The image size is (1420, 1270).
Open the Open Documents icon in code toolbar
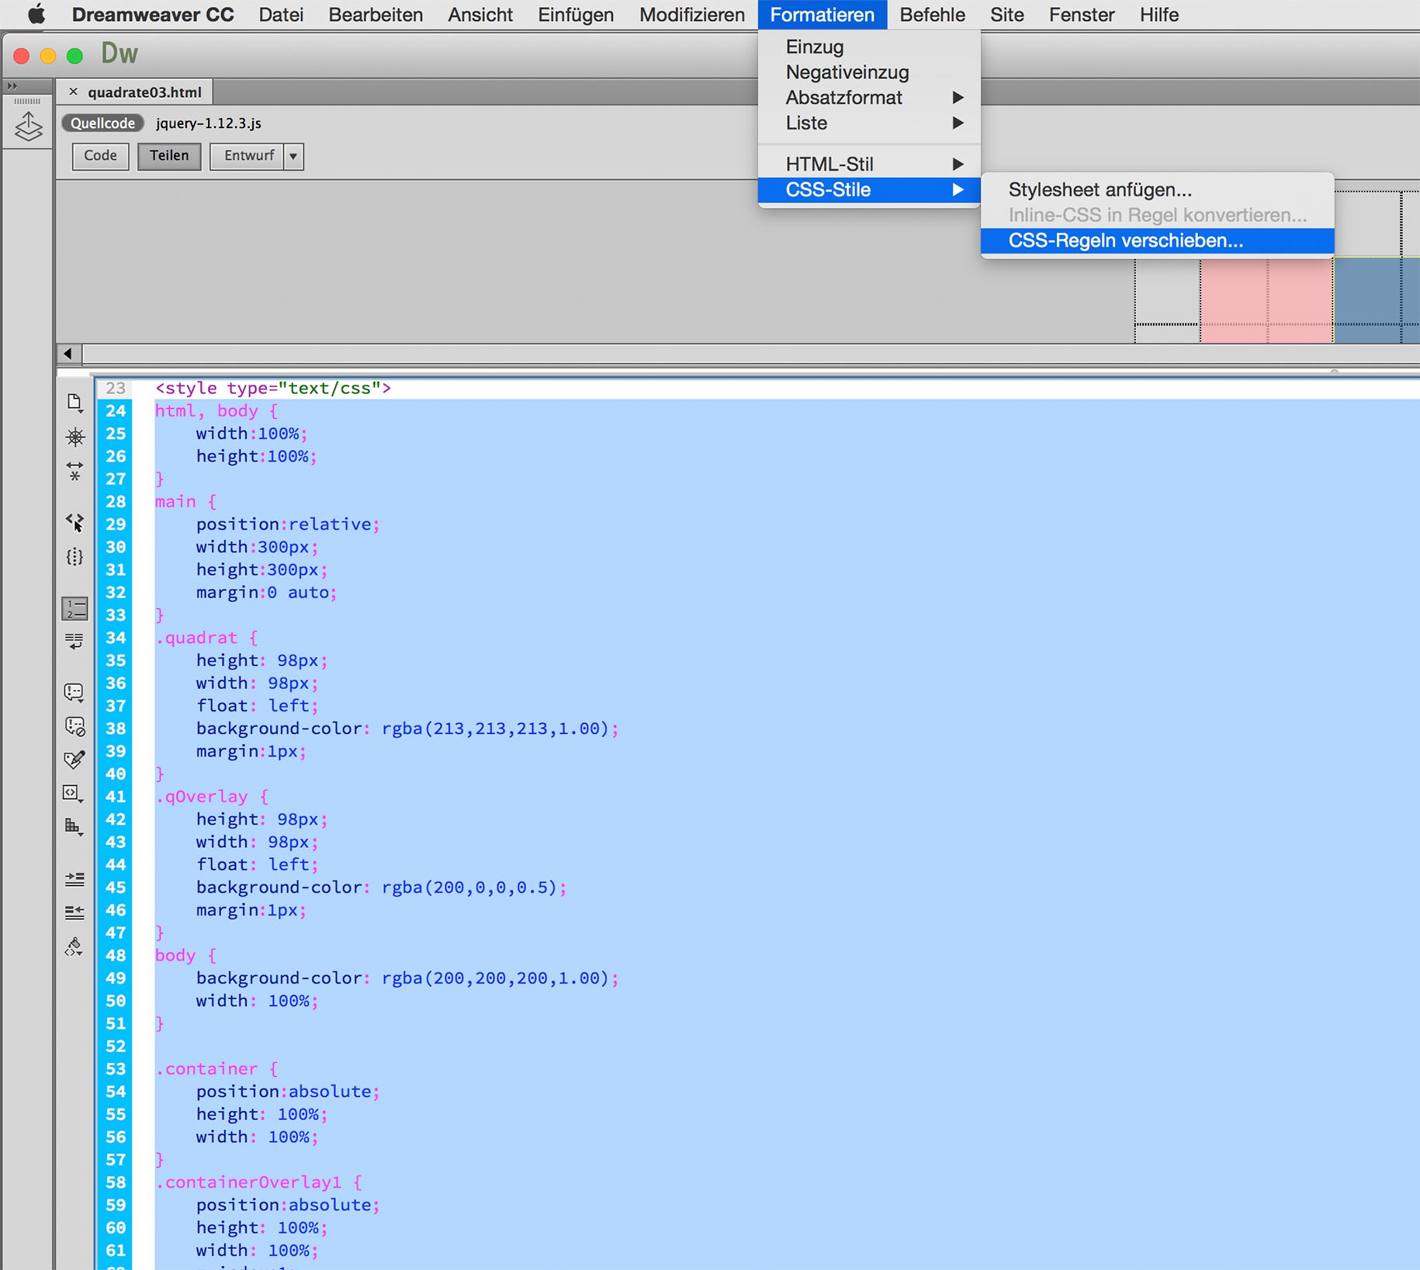tap(74, 402)
